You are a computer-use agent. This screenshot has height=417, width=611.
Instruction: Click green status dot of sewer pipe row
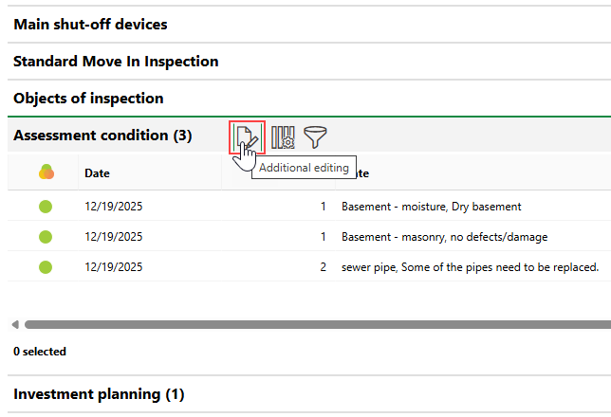click(46, 267)
